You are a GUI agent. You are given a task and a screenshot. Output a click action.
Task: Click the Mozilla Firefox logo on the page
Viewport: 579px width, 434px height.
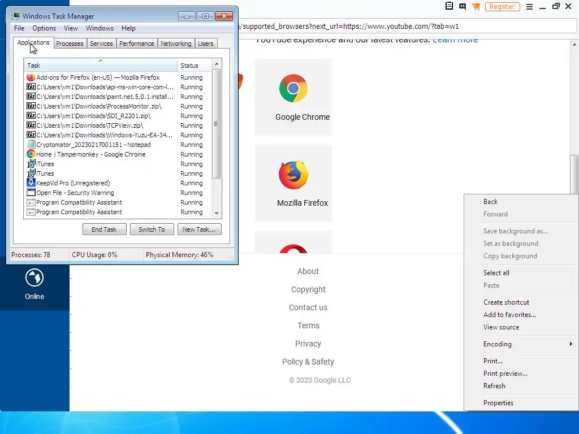pyautogui.click(x=293, y=174)
